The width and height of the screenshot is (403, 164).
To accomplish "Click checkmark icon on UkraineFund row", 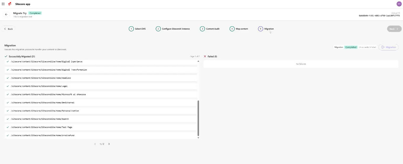I will 8,135.
